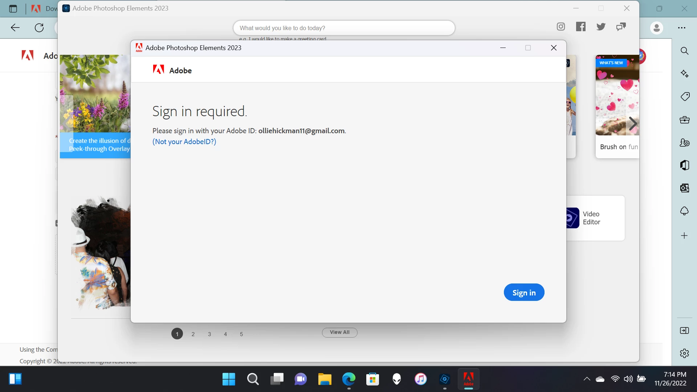
Task: Show next What's New card arrow
Action: [633, 124]
